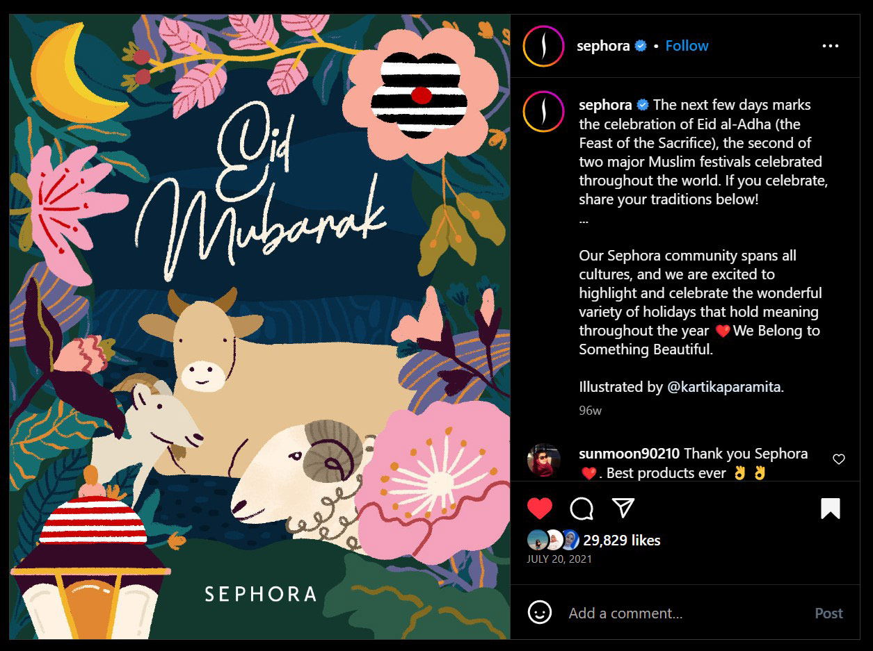The image size is (873, 651).
Task: Open the three-dot more options menu
Action: point(831,46)
